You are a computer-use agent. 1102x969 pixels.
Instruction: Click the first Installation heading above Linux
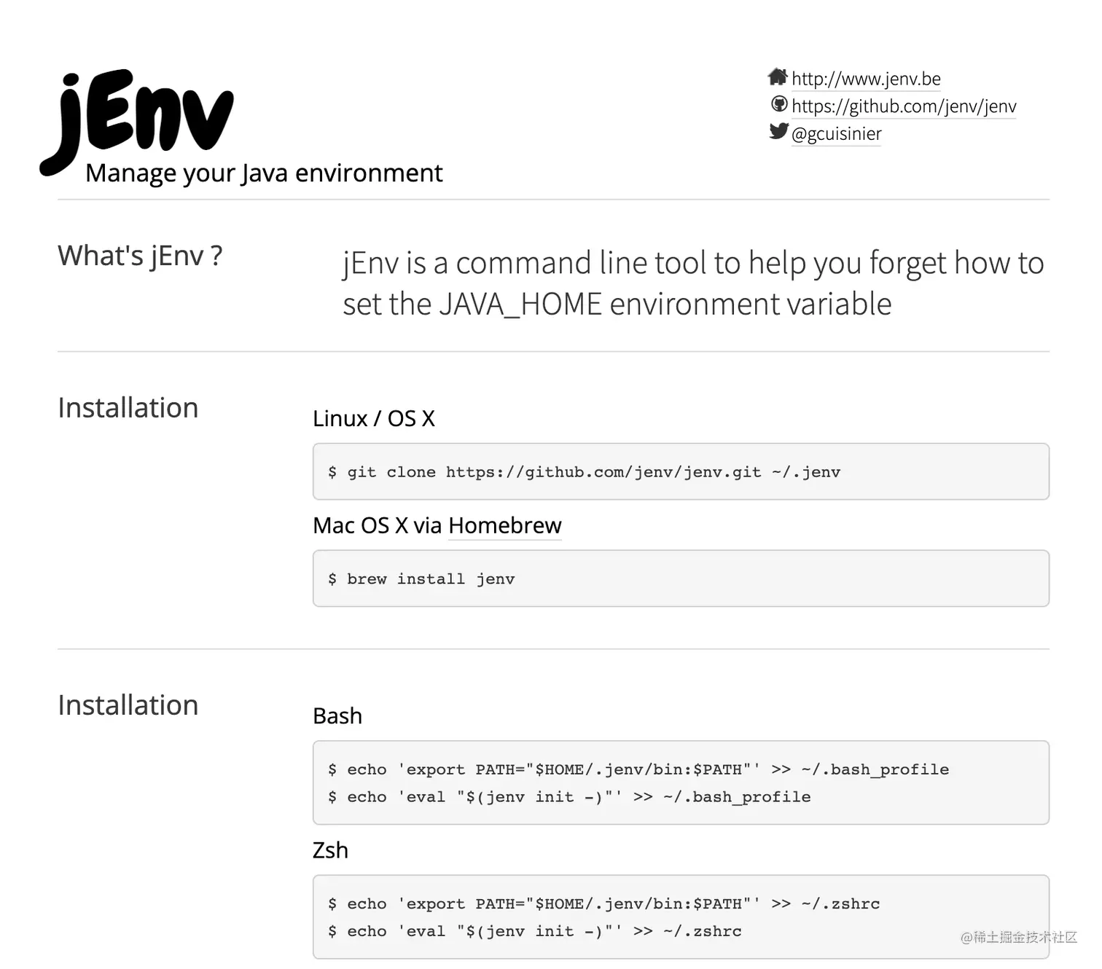coord(128,408)
